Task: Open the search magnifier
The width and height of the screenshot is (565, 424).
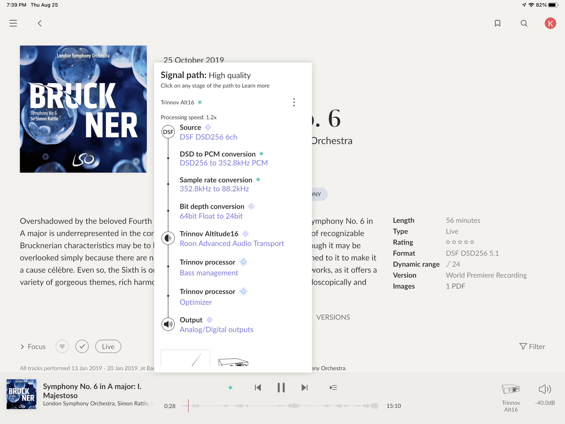Action: click(x=524, y=23)
